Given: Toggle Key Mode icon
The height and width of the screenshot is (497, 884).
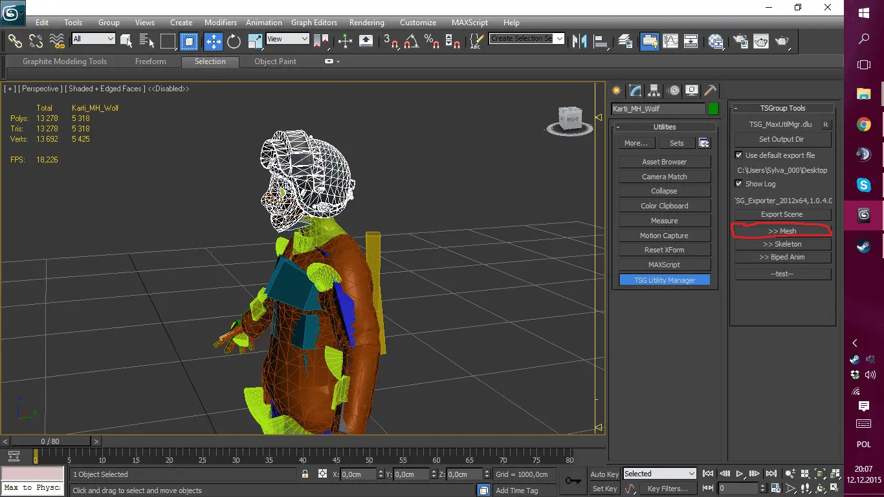Looking at the screenshot, I should click(708, 488).
